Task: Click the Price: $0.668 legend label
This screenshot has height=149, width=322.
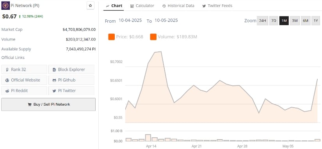Action: (130, 37)
